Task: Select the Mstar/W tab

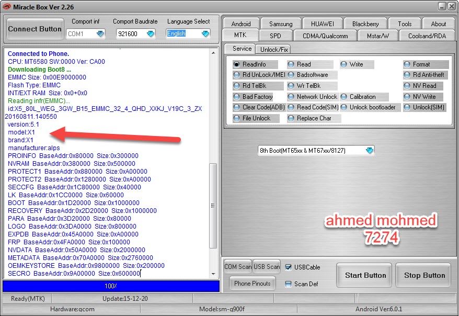Action: coord(378,36)
